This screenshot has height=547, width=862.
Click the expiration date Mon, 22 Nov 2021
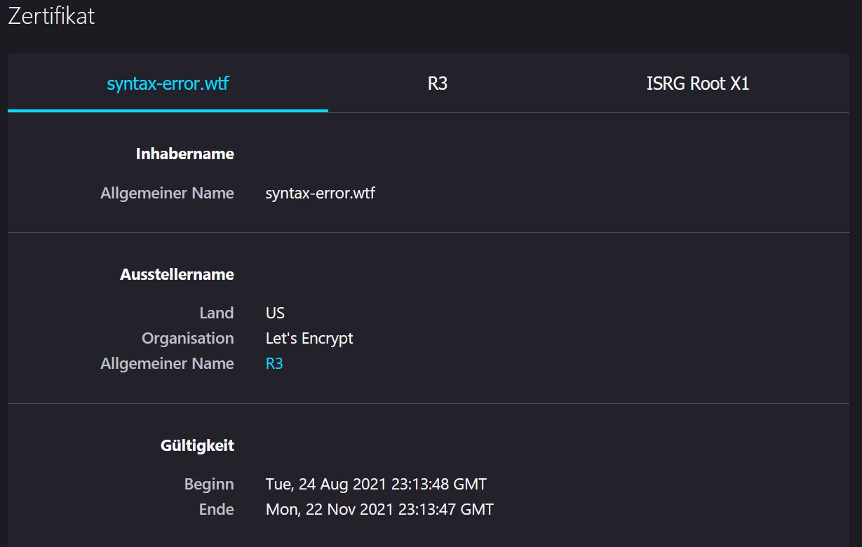379,509
